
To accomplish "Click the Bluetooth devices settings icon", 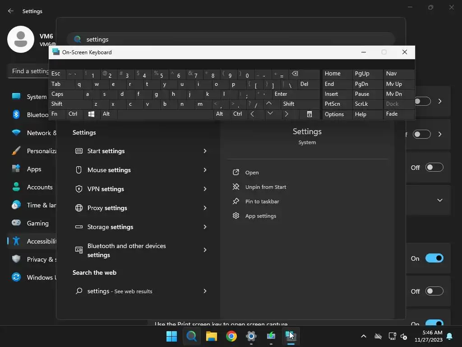I will (79, 250).
